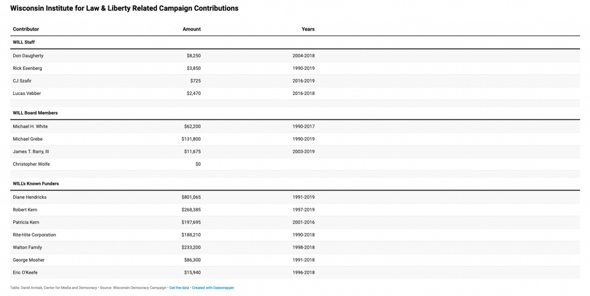Click Walton Family's 1998-2018 years cell
This screenshot has width=590, height=296.
coord(303,248)
